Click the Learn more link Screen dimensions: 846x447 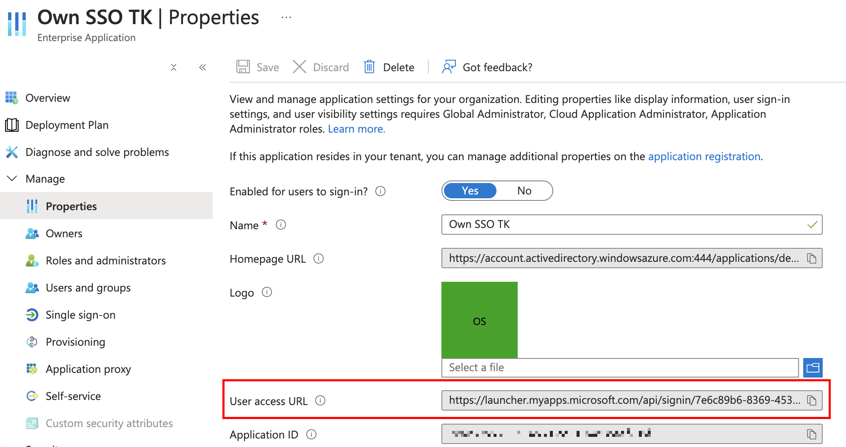[356, 128]
